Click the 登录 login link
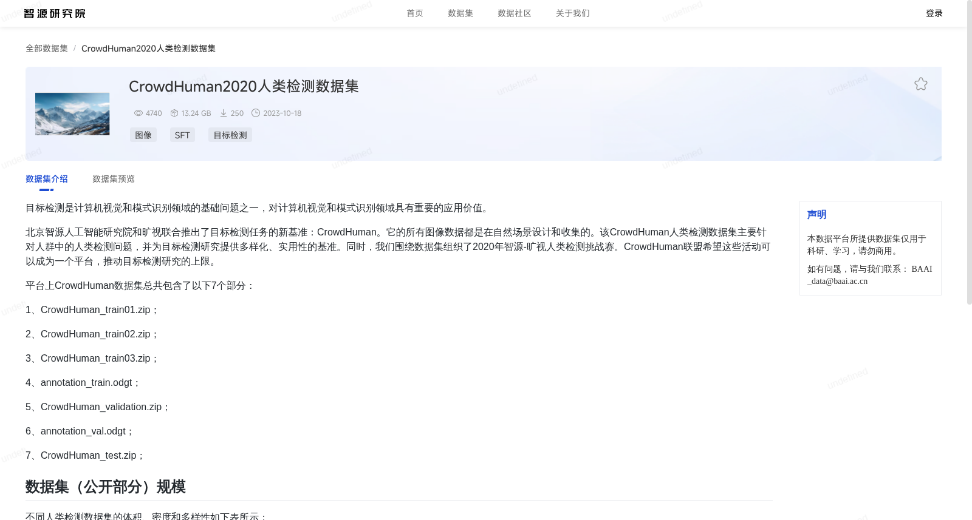This screenshot has width=972, height=520. 934,13
